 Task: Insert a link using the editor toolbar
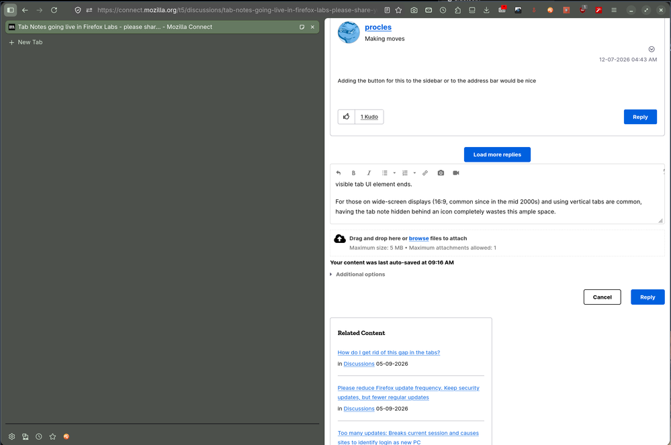(425, 172)
